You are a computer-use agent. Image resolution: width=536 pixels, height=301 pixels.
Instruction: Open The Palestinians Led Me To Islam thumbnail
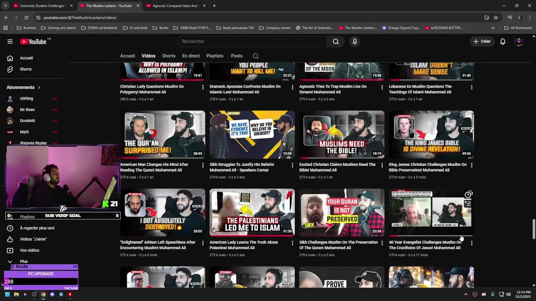252,212
